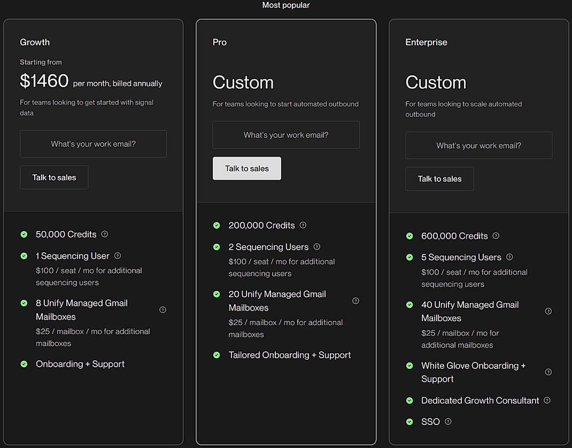Click green check beside 200,000 Credits

coord(217,225)
